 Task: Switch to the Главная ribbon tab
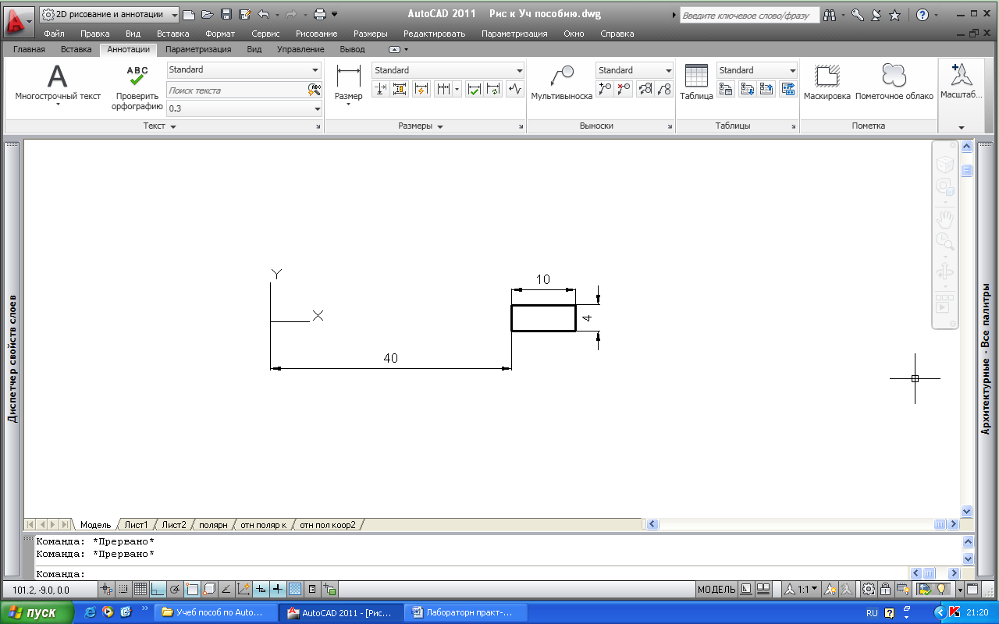29,49
